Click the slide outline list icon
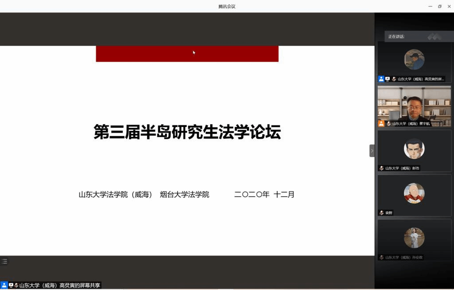454x290 pixels. (4, 261)
